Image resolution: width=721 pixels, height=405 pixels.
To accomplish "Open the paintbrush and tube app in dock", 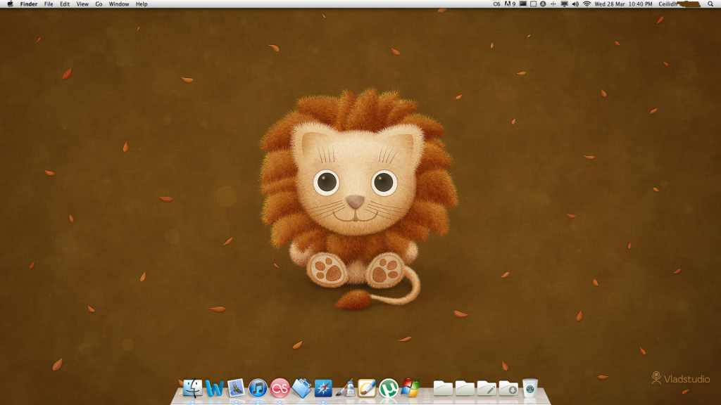I will point(346,388).
